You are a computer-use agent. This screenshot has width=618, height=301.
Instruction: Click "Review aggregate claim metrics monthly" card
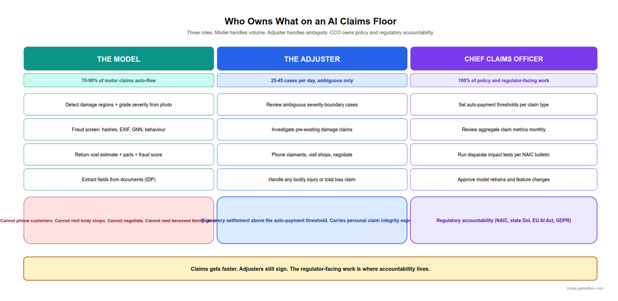[503, 129]
